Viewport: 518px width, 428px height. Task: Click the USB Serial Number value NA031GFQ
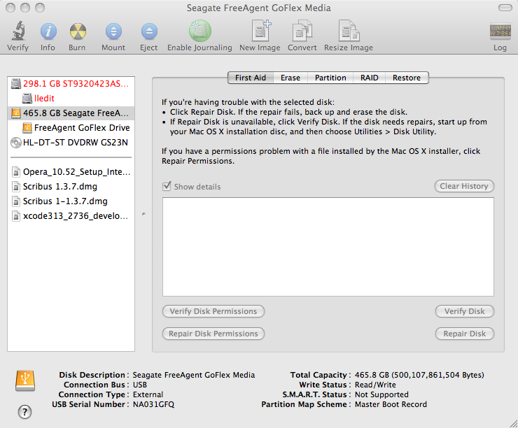[153, 404]
